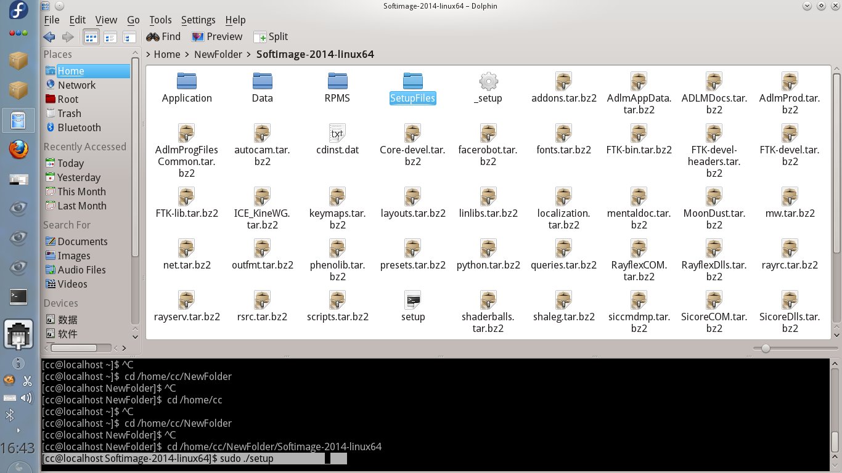Adjust the icon zoom slider
Image resolution: width=842 pixels, height=473 pixels.
pos(766,349)
